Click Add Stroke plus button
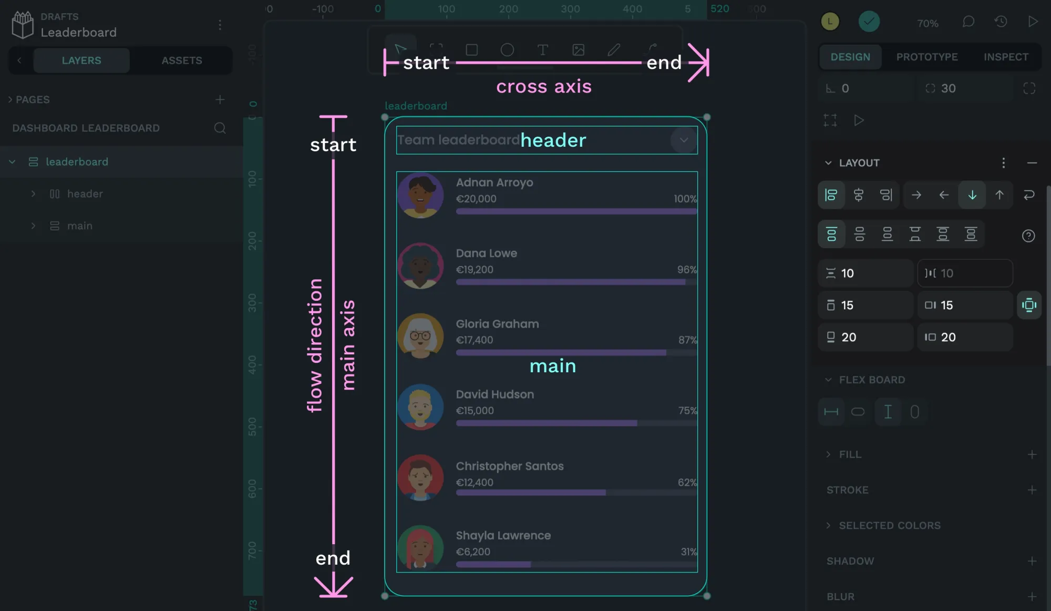Image resolution: width=1051 pixels, height=611 pixels. tap(1032, 489)
